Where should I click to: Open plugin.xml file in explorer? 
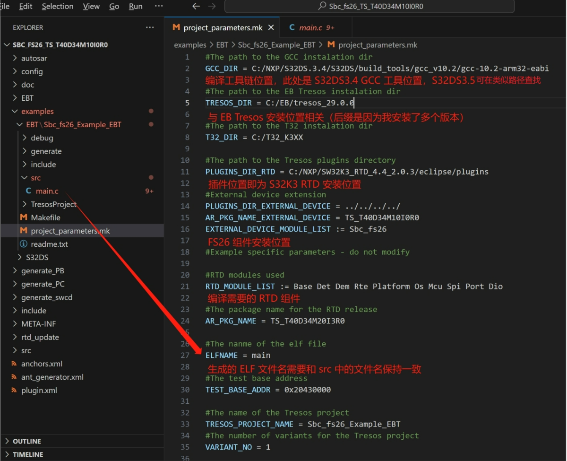(39, 390)
